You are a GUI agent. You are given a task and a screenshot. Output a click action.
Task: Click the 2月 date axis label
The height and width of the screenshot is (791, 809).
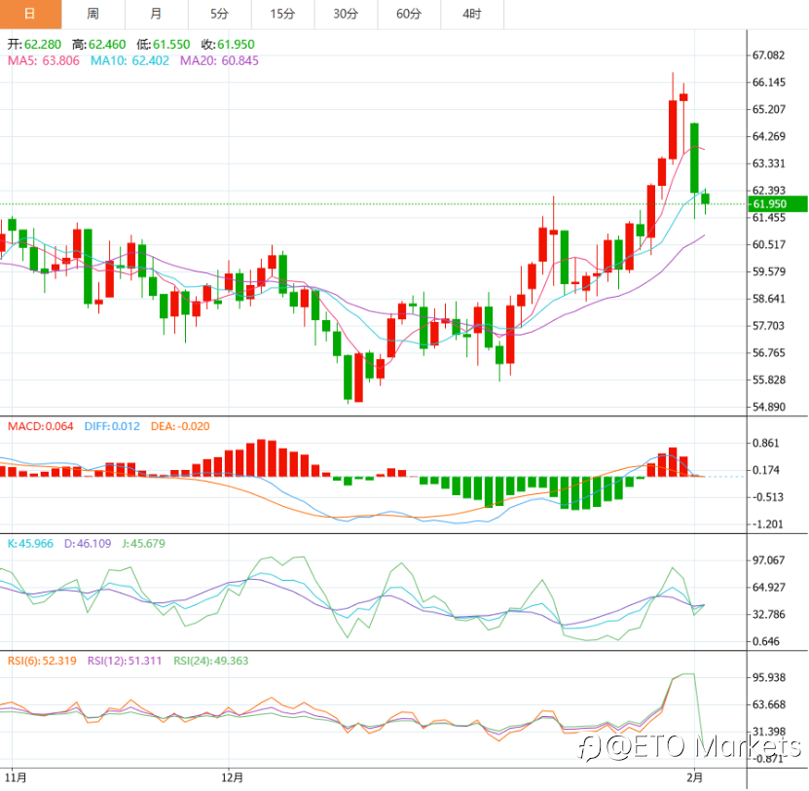tap(695, 777)
